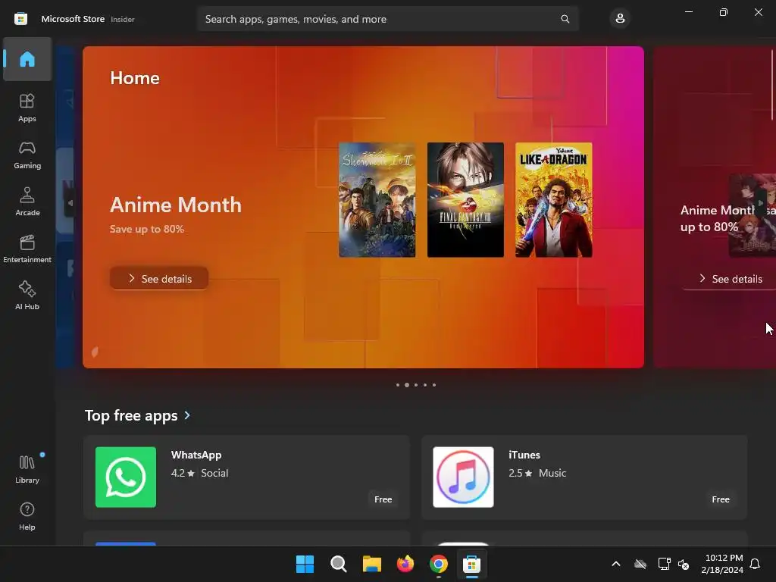Image resolution: width=776 pixels, height=582 pixels.
Task: Open the AI Hub section
Action: pyautogui.click(x=27, y=296)
